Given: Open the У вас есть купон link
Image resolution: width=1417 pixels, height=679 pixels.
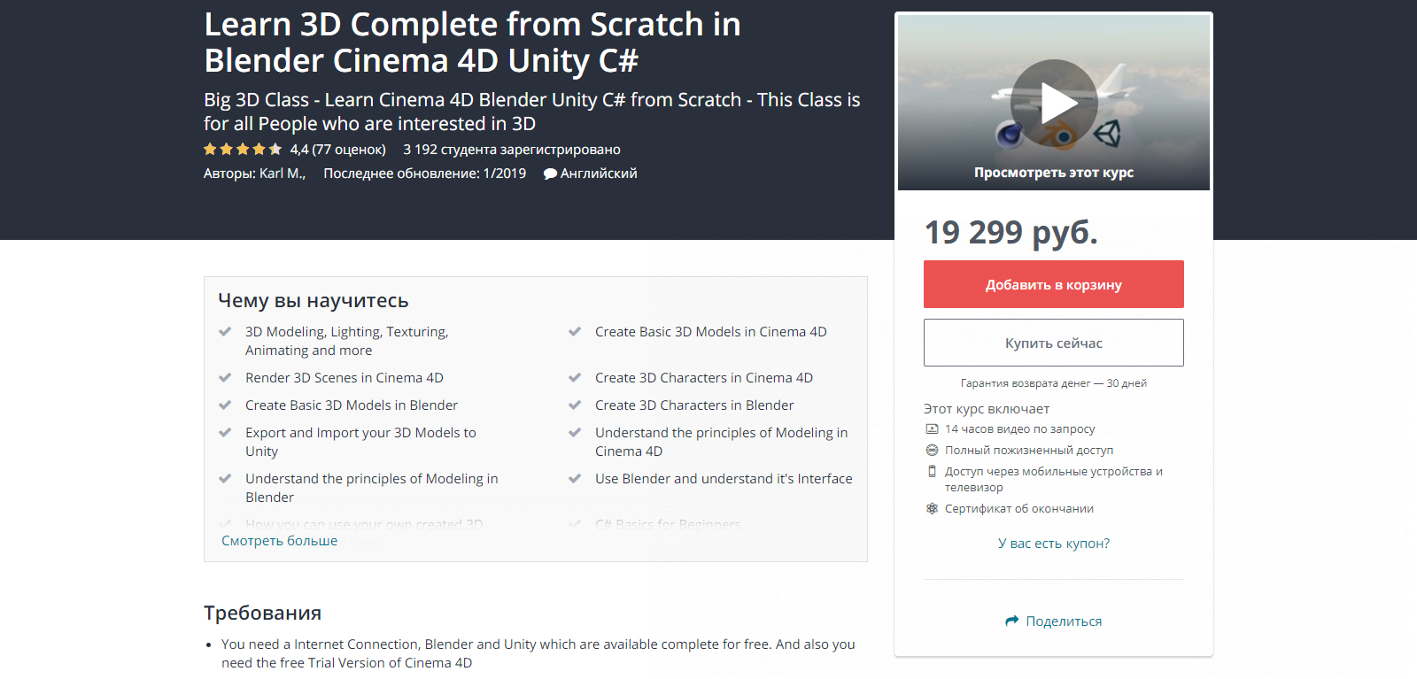Looking at the screenshot, I should pos(1053,544).
